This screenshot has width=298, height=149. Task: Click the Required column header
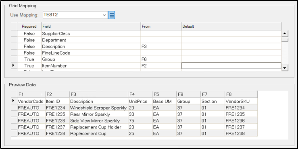pos(29,27)
